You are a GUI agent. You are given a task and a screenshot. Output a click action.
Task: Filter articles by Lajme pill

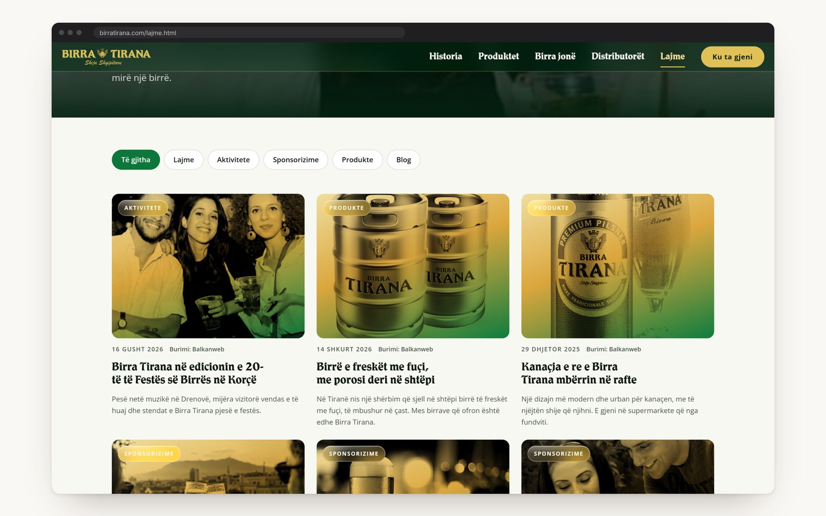(184, 160)
